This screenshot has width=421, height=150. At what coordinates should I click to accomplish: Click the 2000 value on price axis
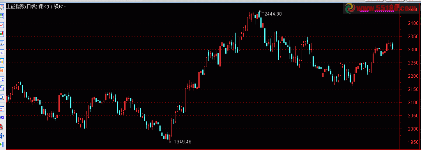pyautogui.click(x=413, y=129)
